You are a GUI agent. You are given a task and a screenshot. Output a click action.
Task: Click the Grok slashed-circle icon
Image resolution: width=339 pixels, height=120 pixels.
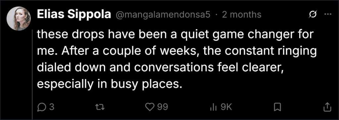coord(313,15)
